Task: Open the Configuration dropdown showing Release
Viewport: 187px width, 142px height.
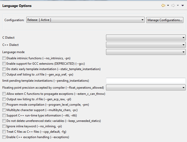Action: click(x=85, y=20)
